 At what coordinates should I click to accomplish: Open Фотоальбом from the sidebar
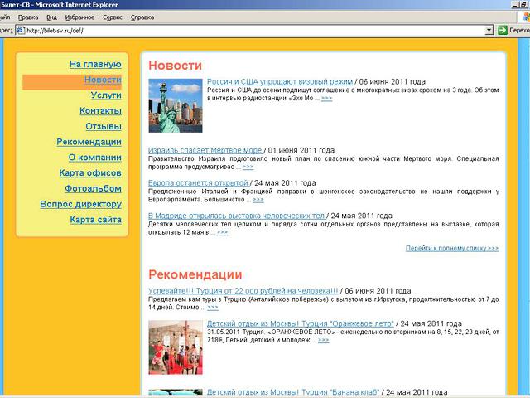[94, 188]
